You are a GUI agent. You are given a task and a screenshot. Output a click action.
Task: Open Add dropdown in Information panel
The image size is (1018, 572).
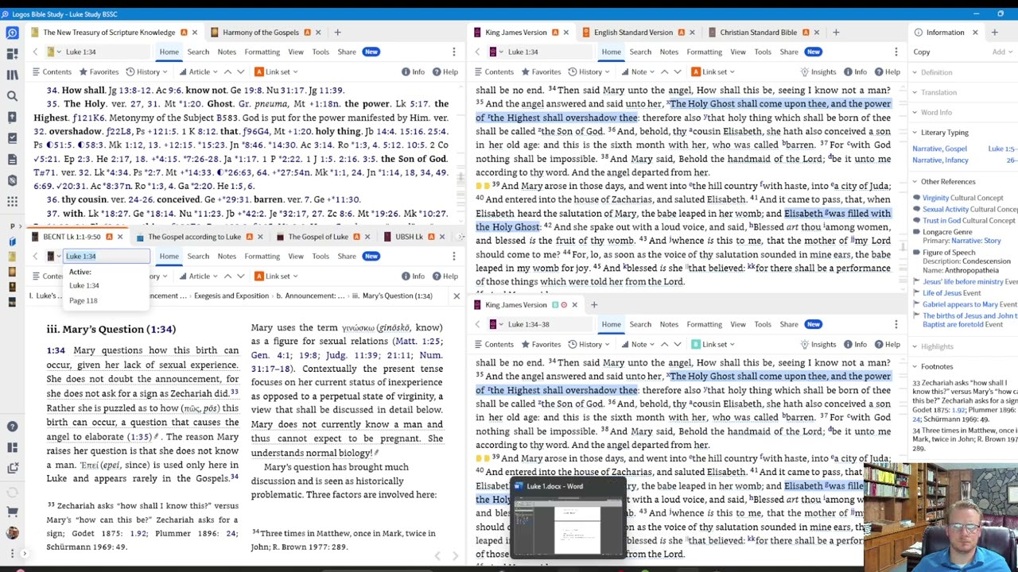1001,52
